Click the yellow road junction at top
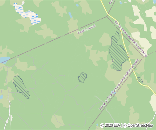The width and height of the screenshot is (156, 130). pyautogui.click(x=108, y=14)
